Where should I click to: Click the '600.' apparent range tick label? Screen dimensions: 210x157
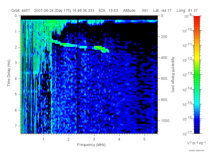[x=165, y=79]
